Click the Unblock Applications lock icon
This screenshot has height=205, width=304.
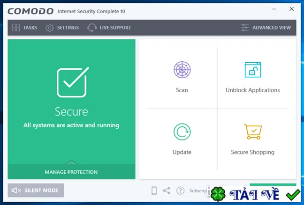coord(253,70)
